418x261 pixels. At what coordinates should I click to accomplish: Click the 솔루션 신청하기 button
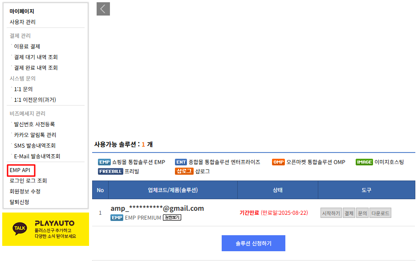point(253,243)
